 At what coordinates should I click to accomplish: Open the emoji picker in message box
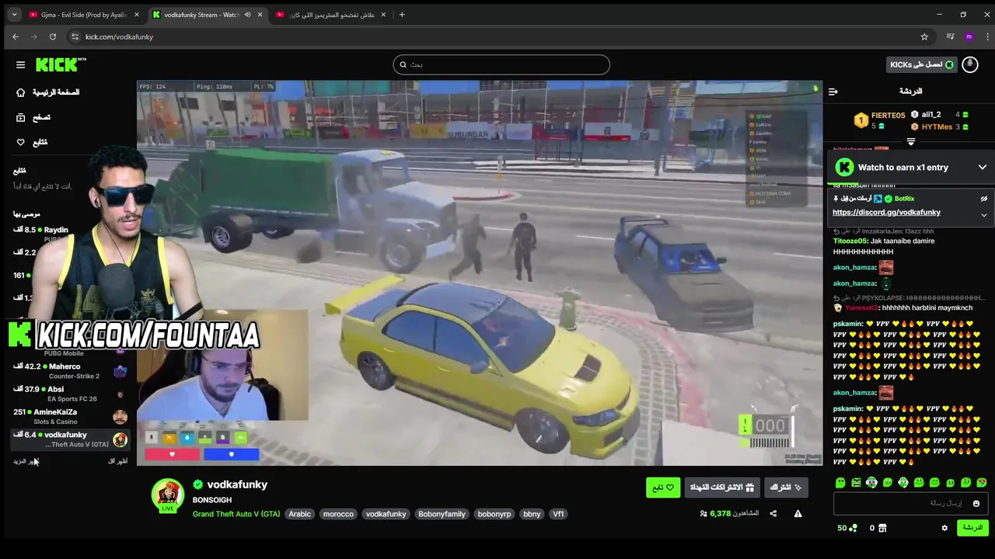976,504
